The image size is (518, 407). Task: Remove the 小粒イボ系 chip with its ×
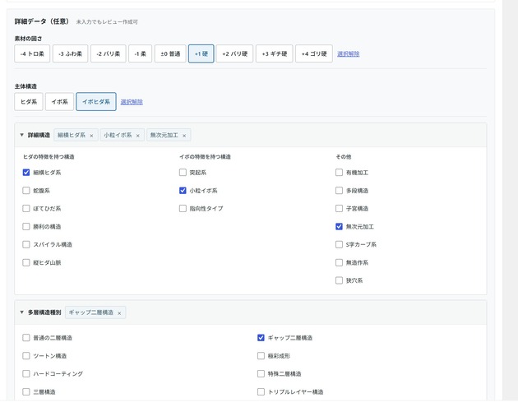tap(138, 136)
